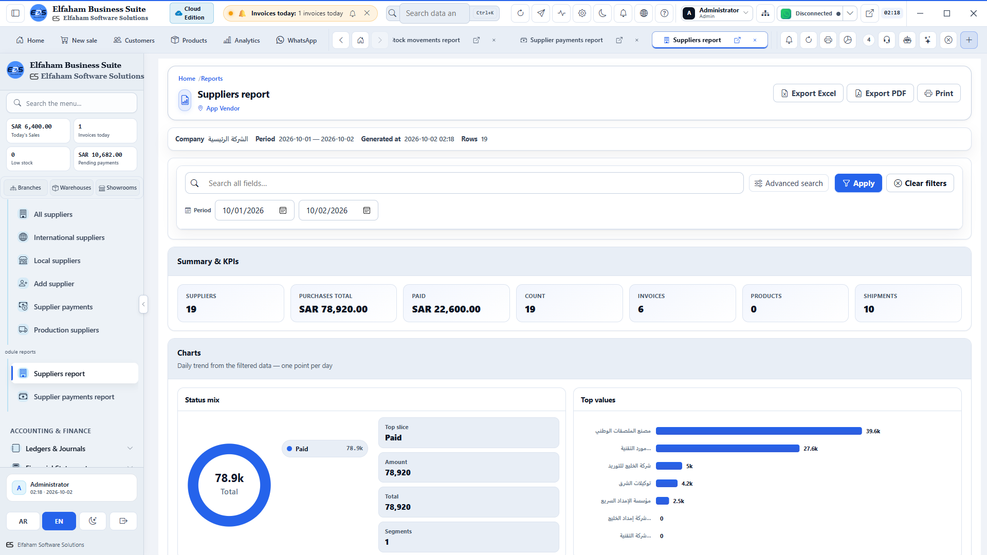The image size is (987, 555).
Task: Open Administrator account dropdown
Action: [717, 13]
